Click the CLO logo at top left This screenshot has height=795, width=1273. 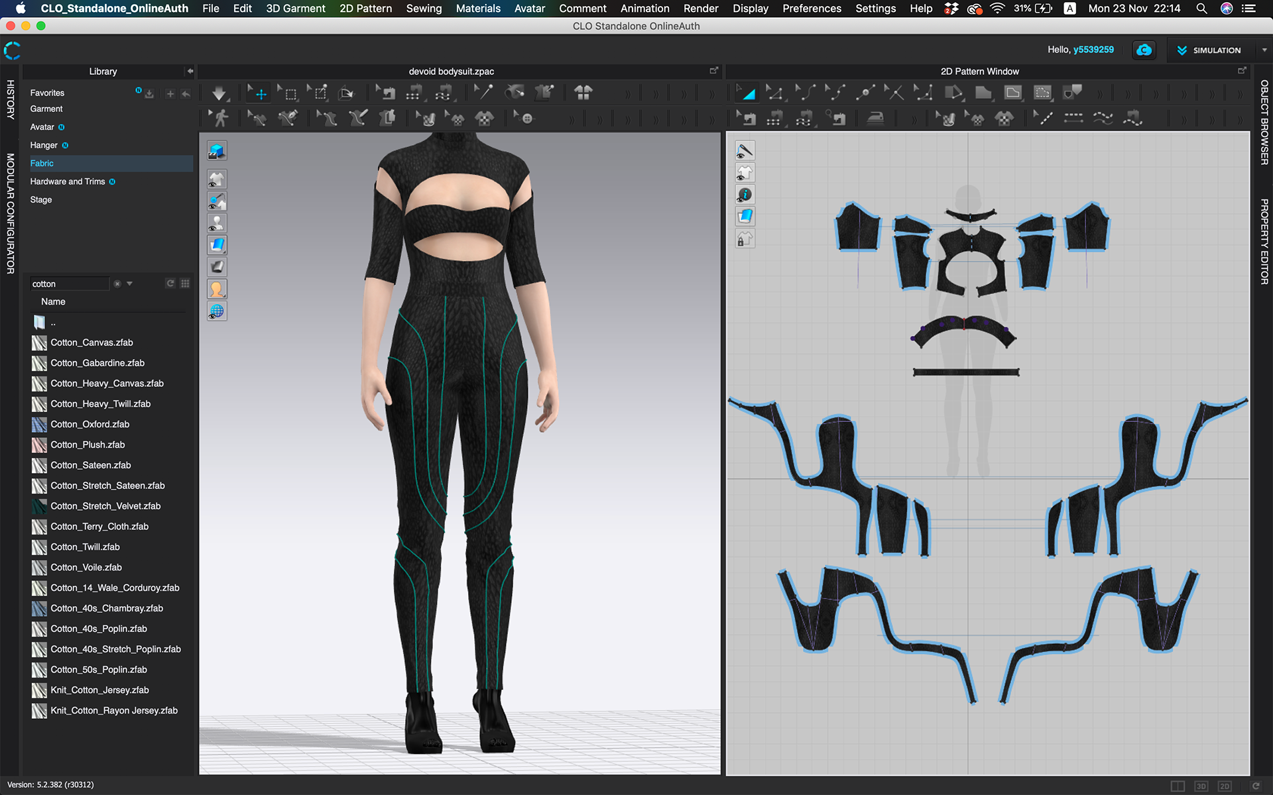(x=12, y=50)
